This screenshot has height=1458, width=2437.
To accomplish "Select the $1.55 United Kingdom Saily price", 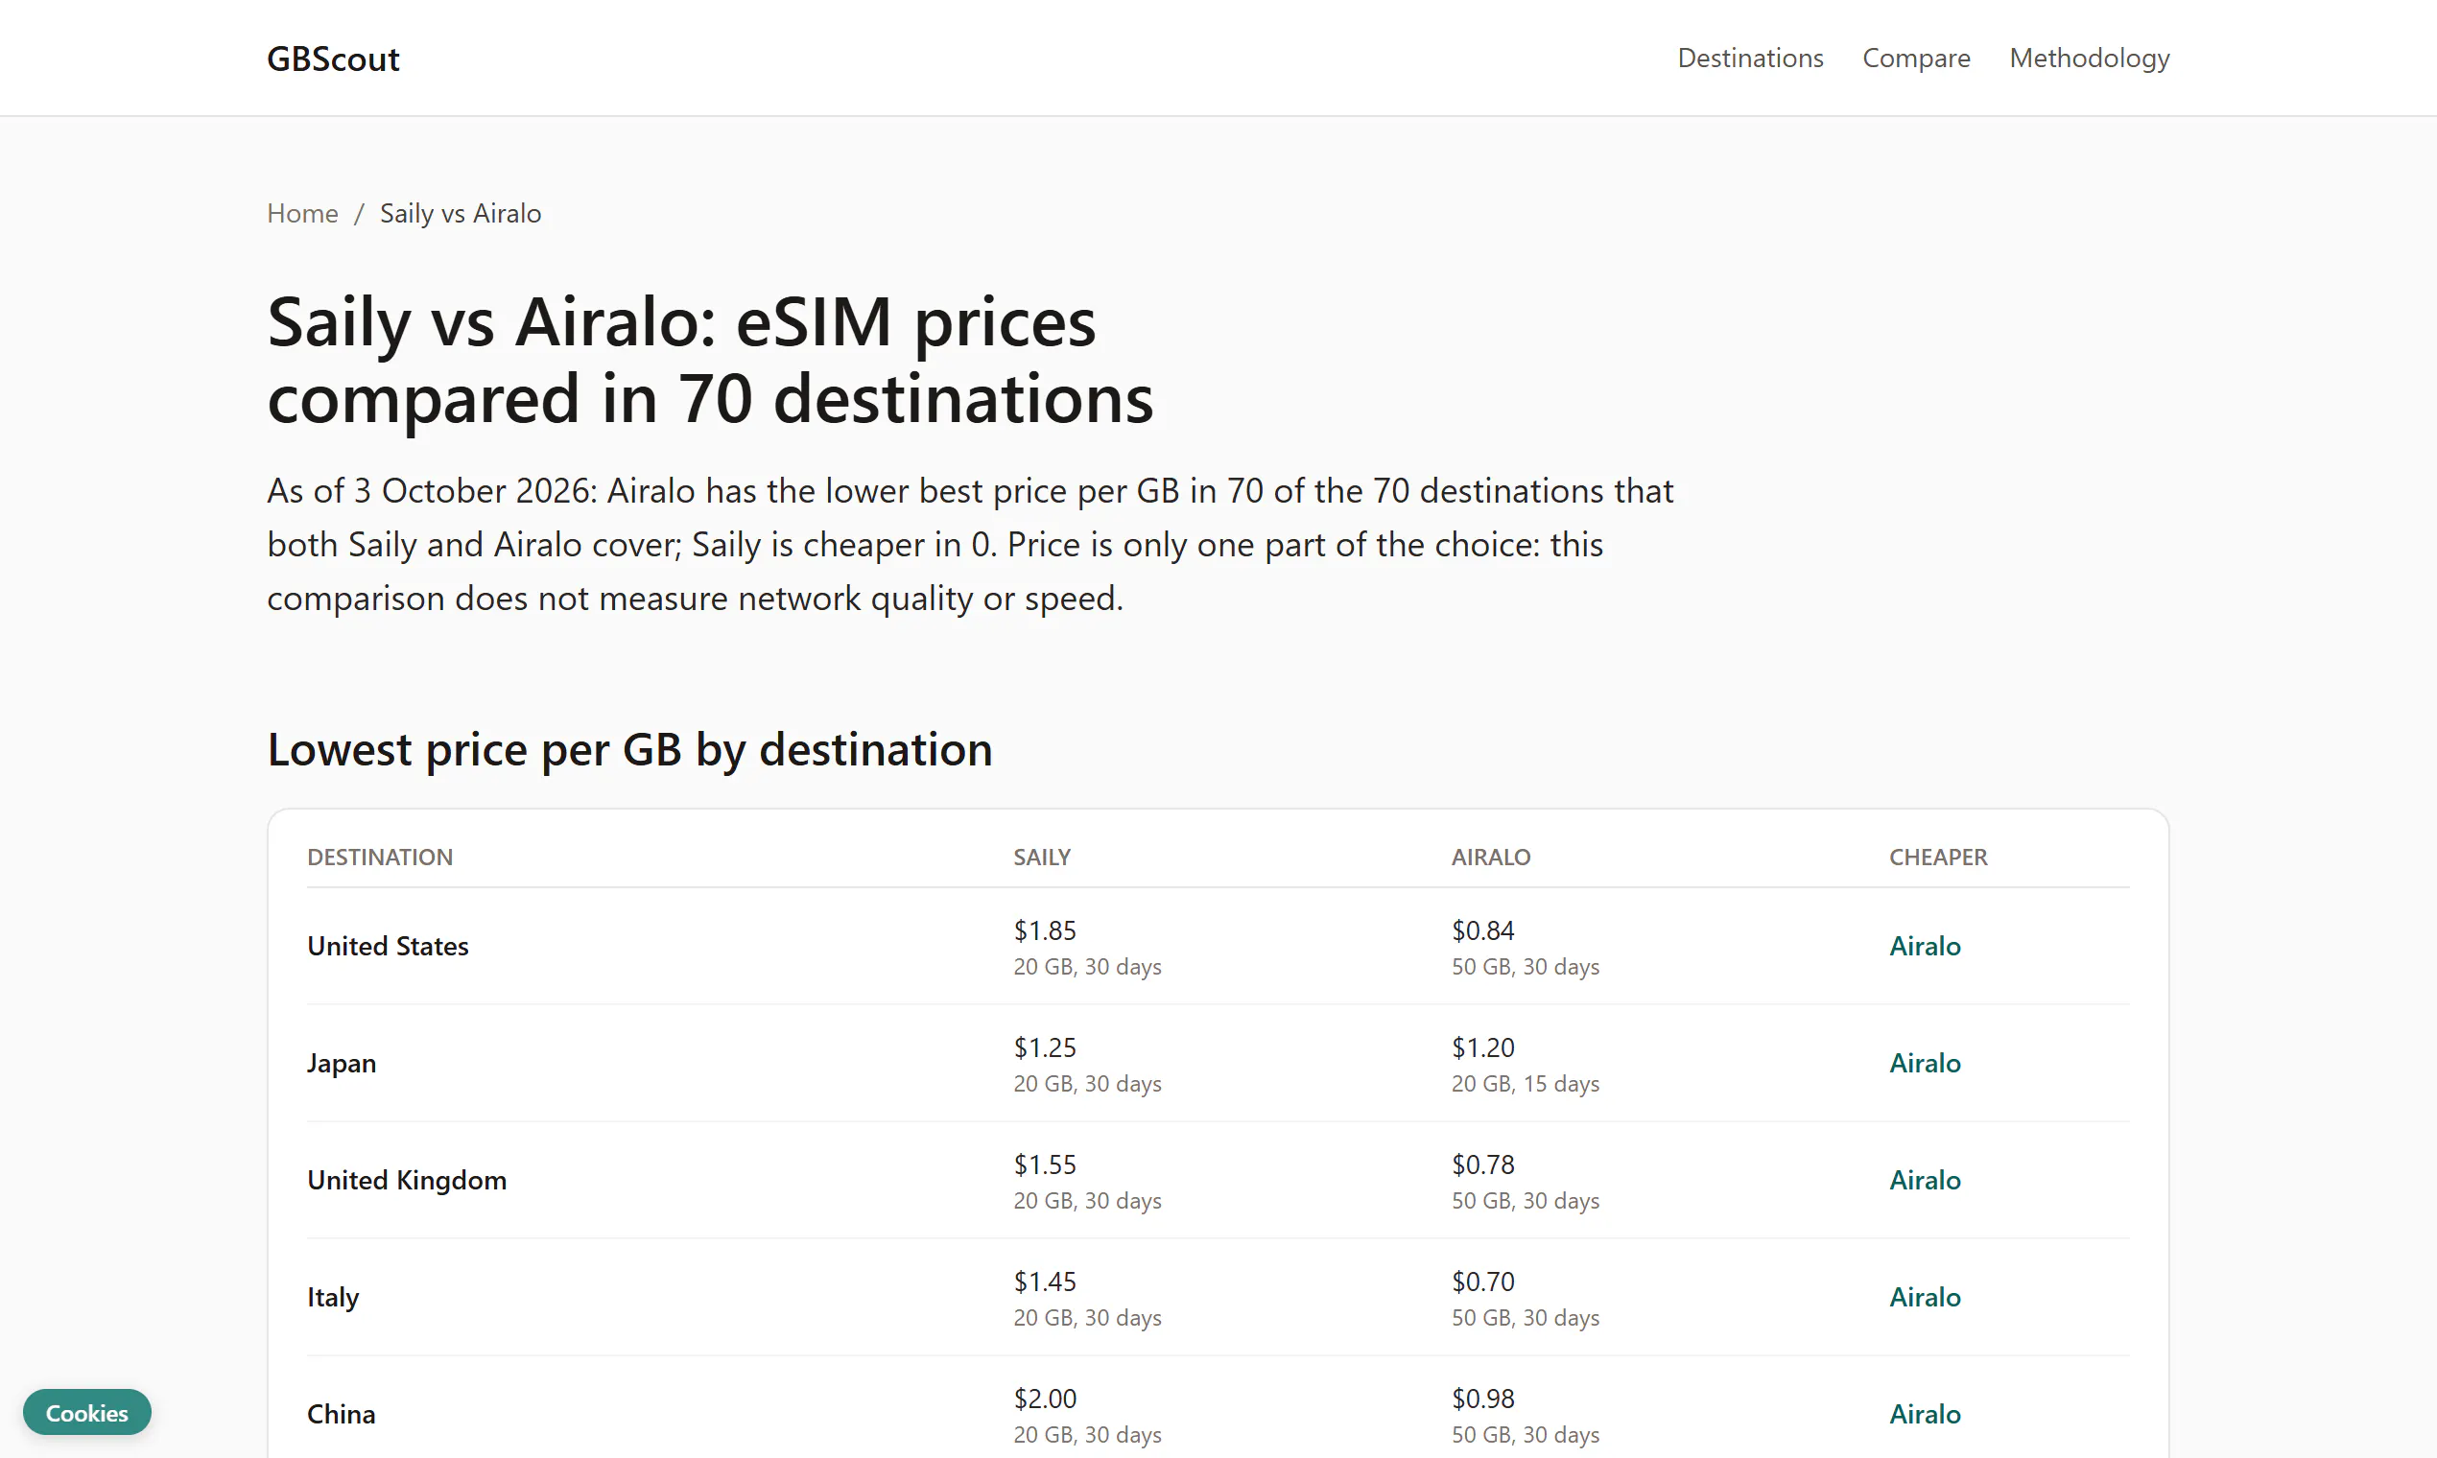I will click(1045, 1164).
